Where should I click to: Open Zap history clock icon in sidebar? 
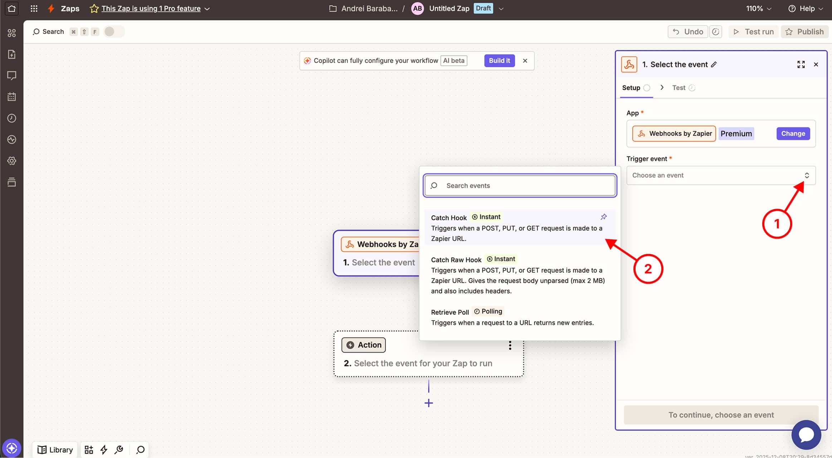click(x=11, y=118)
